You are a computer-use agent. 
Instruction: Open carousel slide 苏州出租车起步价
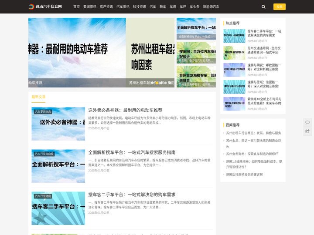pyautogui.click(x=150, y=53)
